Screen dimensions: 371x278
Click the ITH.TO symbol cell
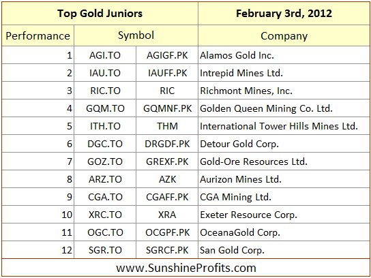pyautogui.click(x=105, y=126)
